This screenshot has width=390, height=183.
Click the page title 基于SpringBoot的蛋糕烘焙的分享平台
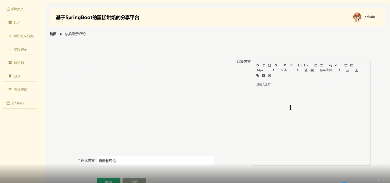pyautogui.click(x=97, y=18)
